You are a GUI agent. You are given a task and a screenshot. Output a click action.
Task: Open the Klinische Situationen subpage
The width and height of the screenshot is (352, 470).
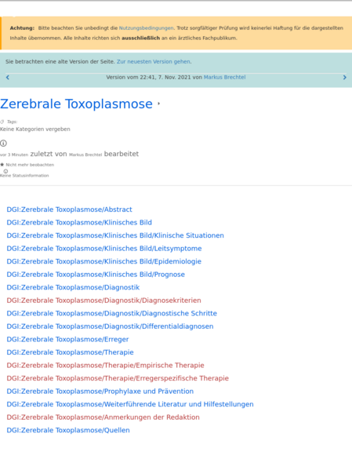(115, 235)
